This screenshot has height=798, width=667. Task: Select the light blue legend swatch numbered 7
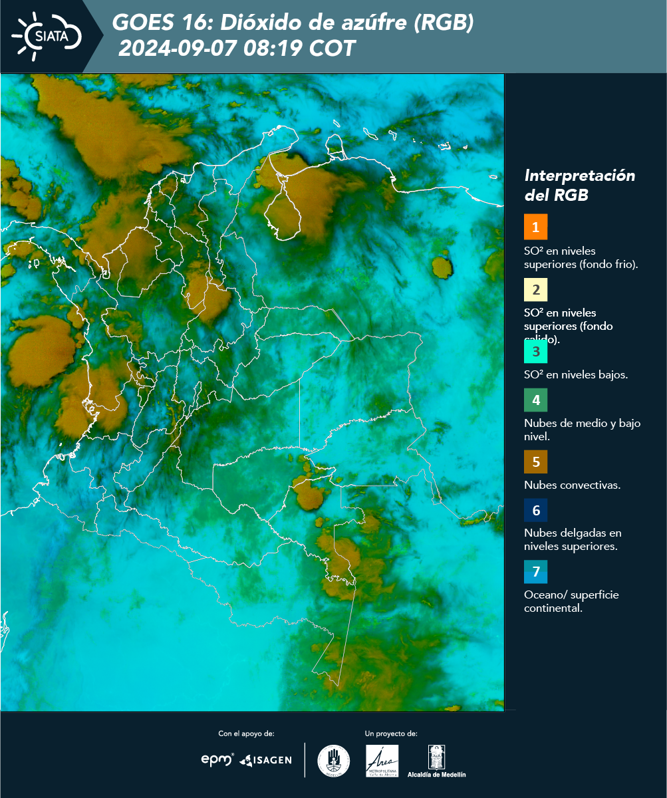tap(535, 572)
